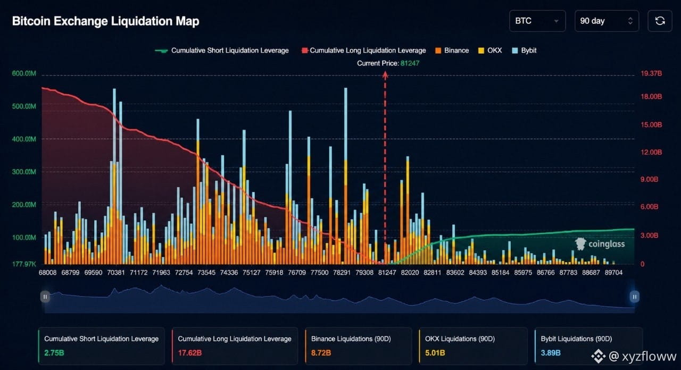Open the 90 day range selector

click(607, 21)
